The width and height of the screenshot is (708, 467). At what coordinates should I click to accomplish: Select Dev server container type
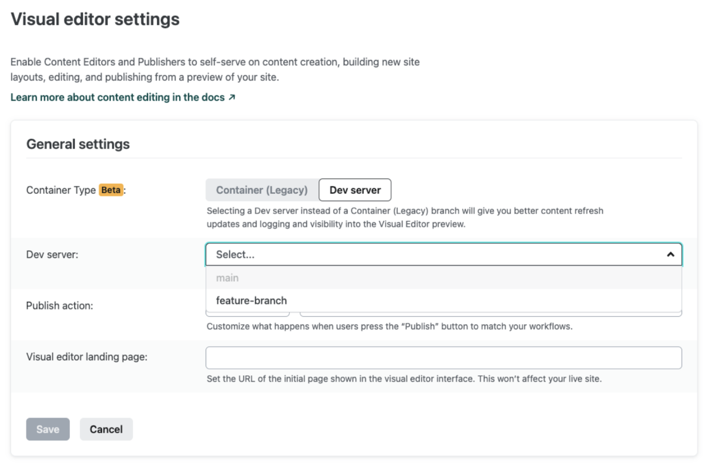click(355, 190)
